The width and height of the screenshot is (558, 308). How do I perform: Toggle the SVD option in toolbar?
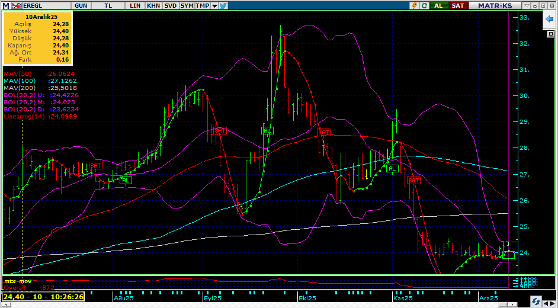pyautogui.click(x=170, y=5)
